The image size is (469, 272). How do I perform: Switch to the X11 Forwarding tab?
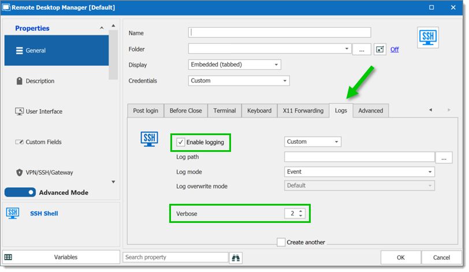[x=303, y=111]
